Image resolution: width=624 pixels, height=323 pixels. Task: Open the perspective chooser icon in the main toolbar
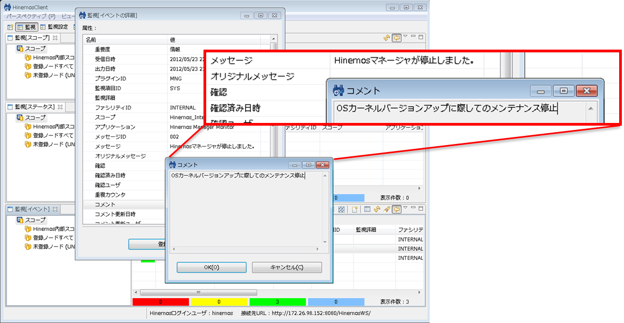[x=10, y=28]
